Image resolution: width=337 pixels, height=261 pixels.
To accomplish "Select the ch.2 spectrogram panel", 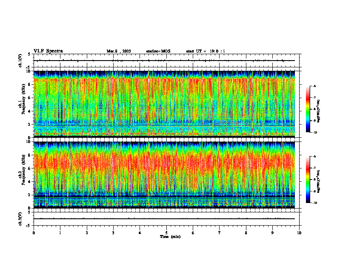I will coord(164,175).
